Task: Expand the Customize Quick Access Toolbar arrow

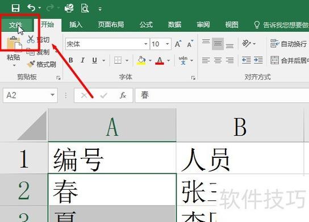Action: [x=100, y=9]
